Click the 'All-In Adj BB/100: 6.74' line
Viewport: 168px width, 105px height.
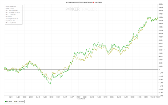click(12, 19)
